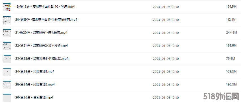Open thumbnail of 26-第25讲 自我管理.mp4

click(7, 98)
